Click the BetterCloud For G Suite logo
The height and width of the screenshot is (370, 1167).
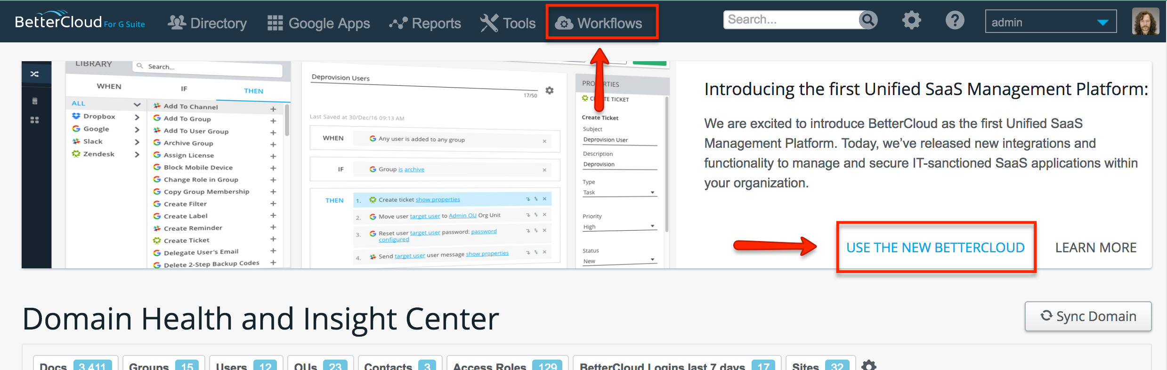pyautogui.click(x=80, y=21)
